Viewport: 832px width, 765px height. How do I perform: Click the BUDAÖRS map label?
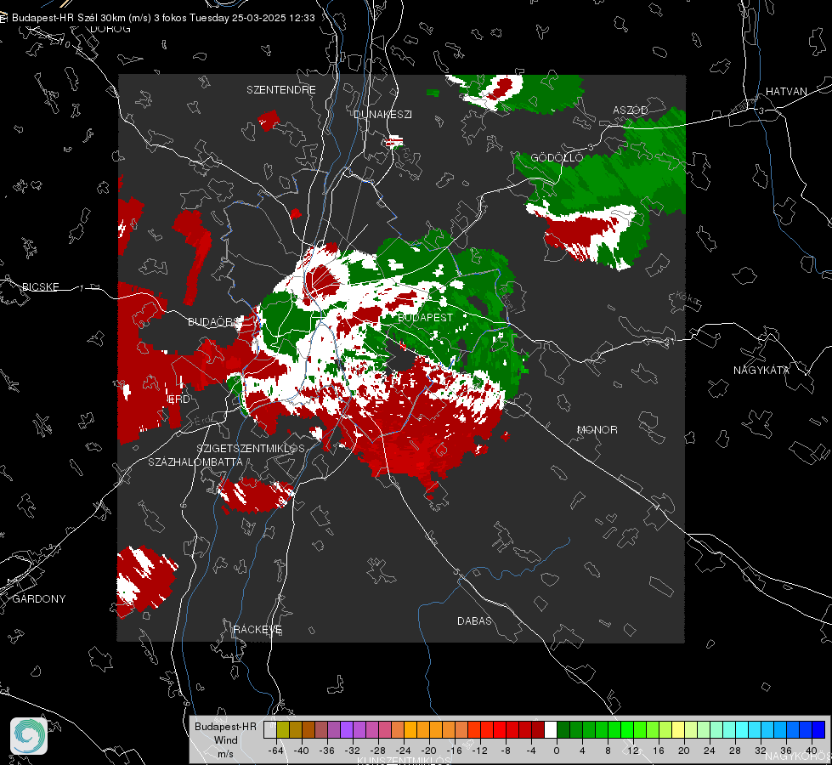(x=213, y=321)
